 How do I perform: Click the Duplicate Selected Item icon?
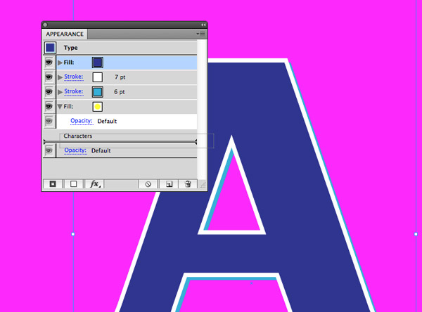tap(169, 184)
